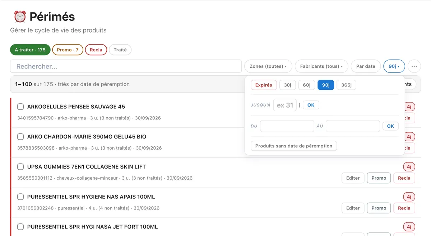Select the 60j period option
Image resolution: width=431 pixels, height=236 pixels.
[306, 85]
